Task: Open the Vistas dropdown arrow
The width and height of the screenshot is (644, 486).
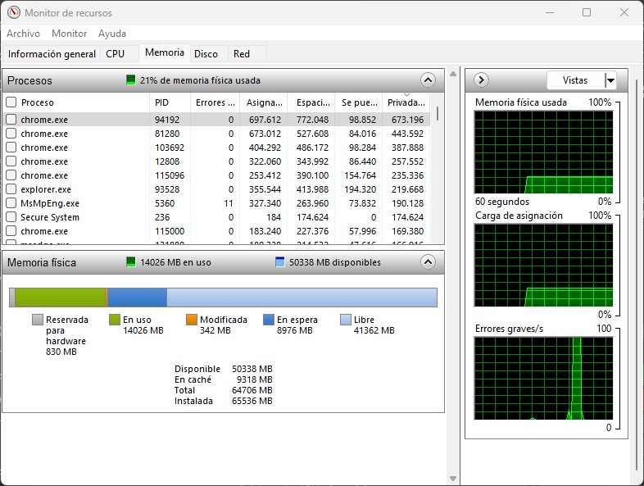Action: (x=610, y=80)
